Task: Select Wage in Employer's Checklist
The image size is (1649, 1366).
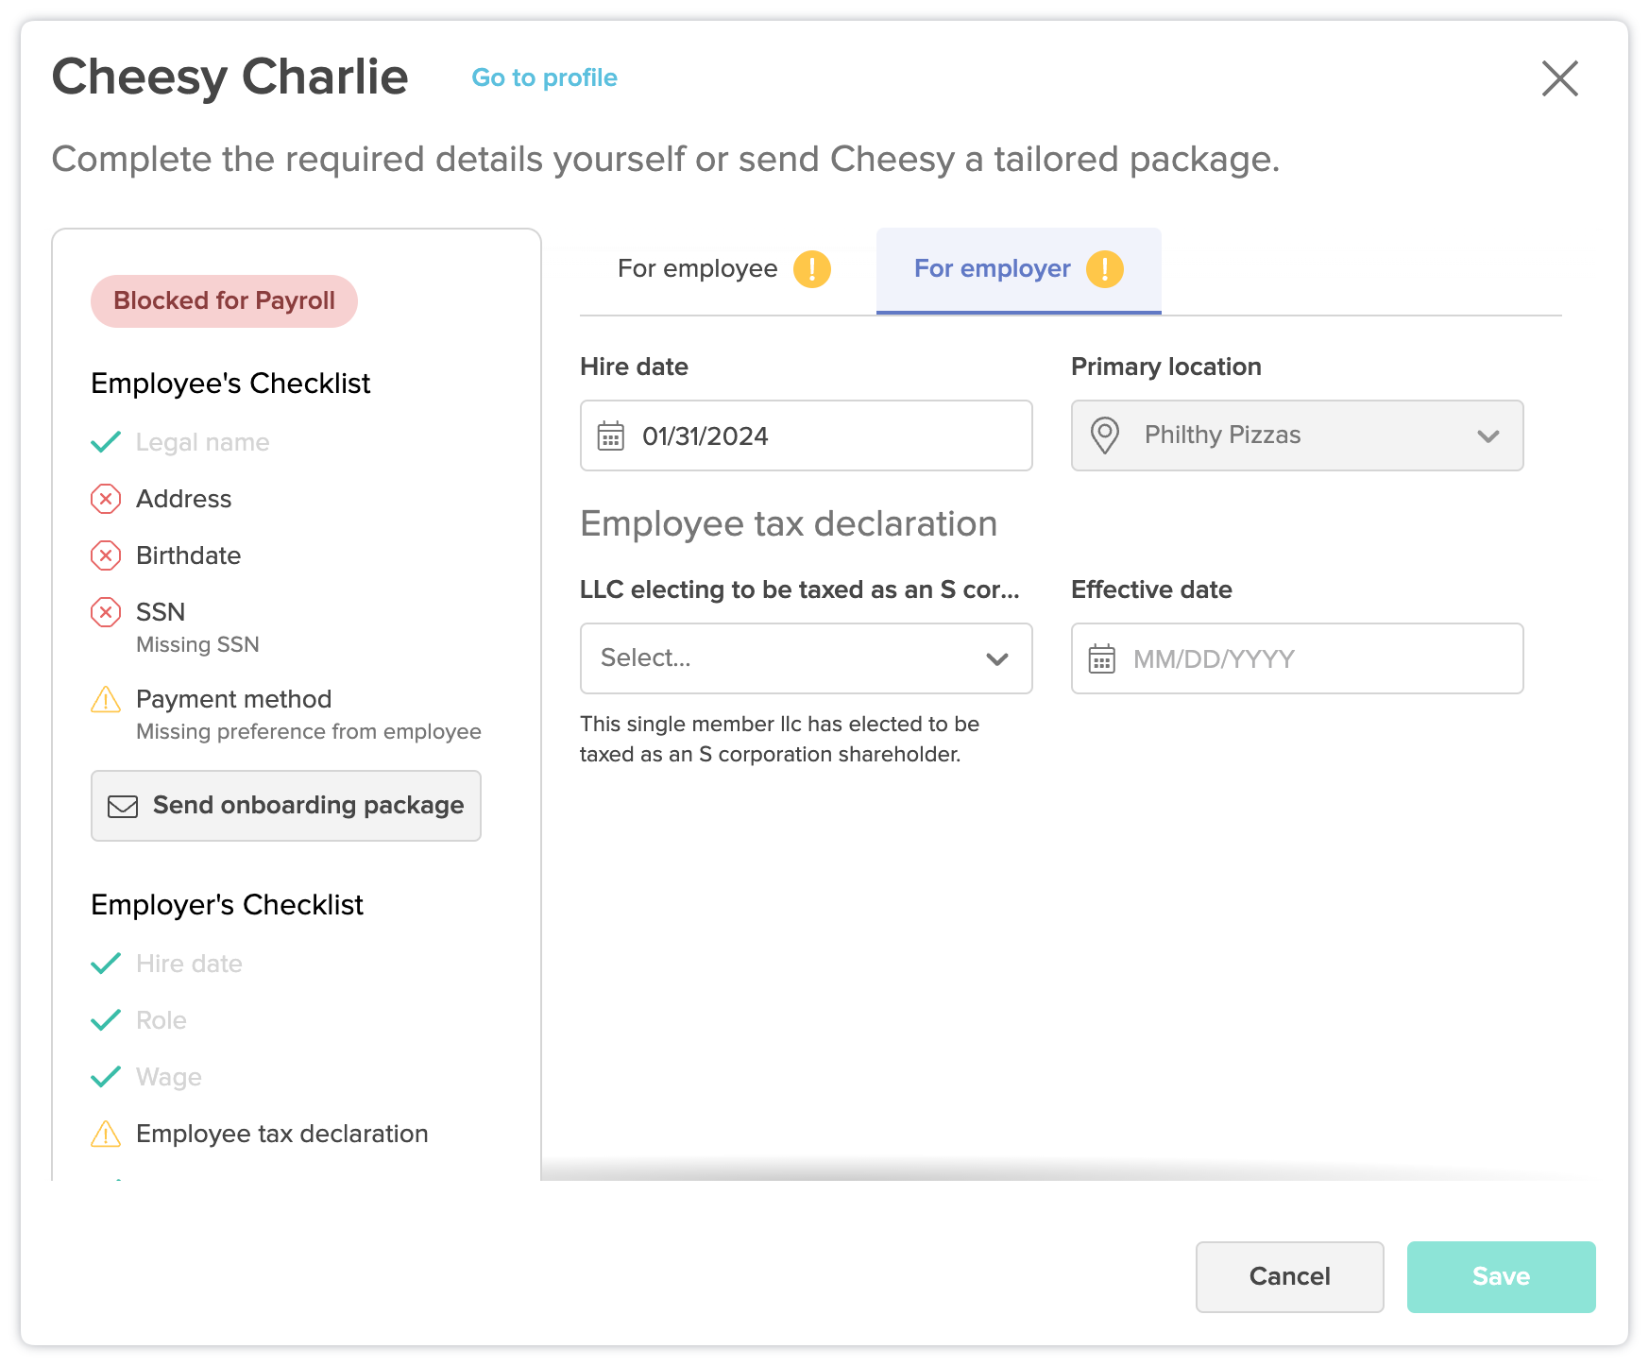Action: [x=169, y=1077]
